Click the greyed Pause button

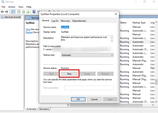(x=87, y=74)
